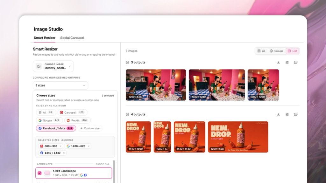Switch to Groups view mode
Viewport: 326px width, 183px height.
pyautogui.click(x=276, y=51)
